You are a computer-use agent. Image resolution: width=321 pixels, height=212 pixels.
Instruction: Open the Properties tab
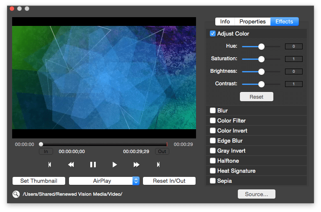(x=252, y=21)
